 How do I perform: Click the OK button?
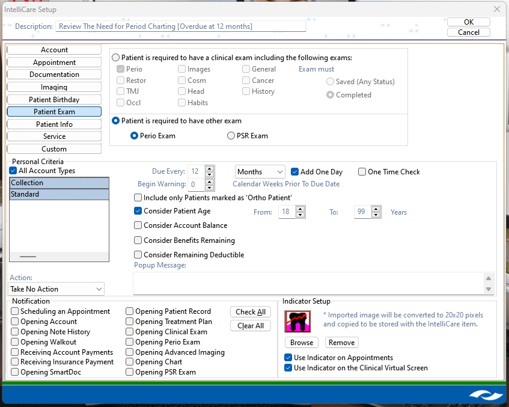(x=468, y=22)
